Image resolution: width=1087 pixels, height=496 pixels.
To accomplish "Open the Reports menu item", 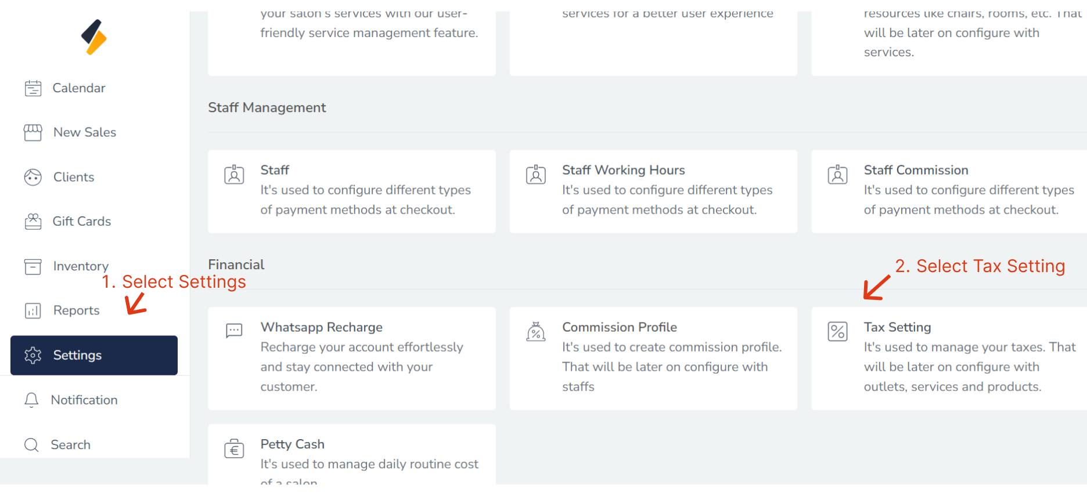I will pyautogui.click(x=77, y=311).
